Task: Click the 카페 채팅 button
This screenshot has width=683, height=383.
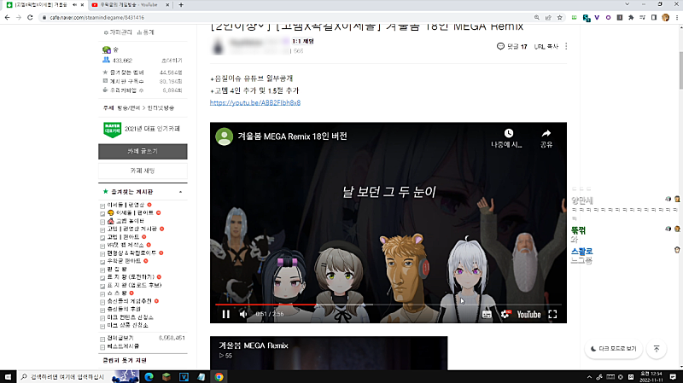Action: tap(143, 171)
